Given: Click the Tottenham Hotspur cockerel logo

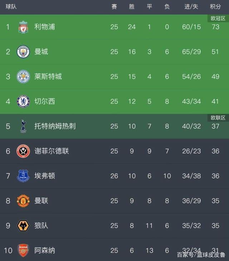Looking at the screenshot, I should pyautogui.click(x=23, y=126).
